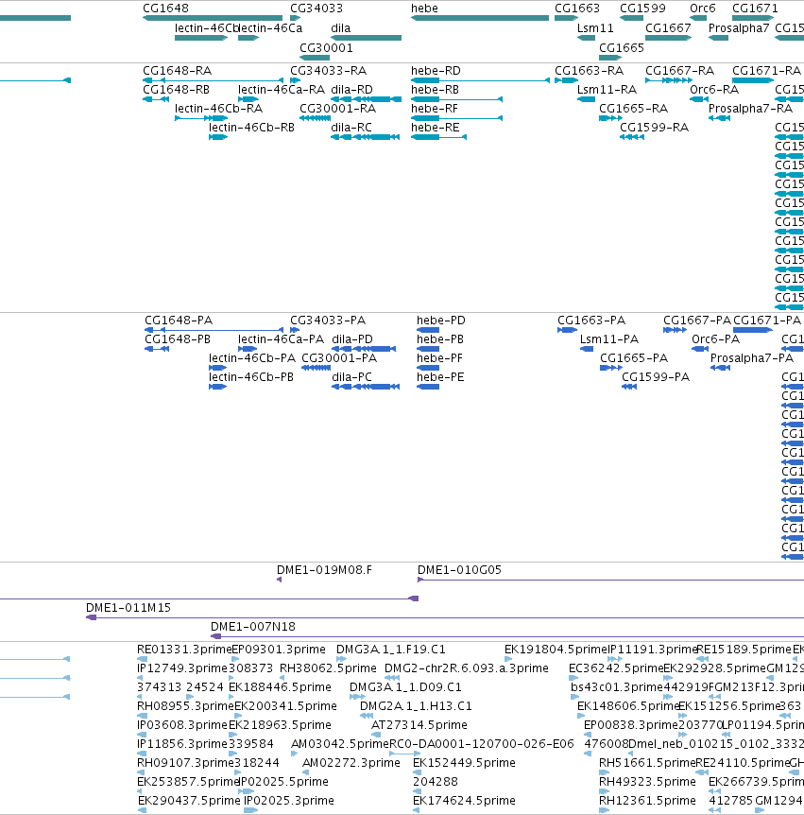The width and height of the screenshot is (804, 815).
Task: Select the CG1648 gene label
Action: (165, 9)
